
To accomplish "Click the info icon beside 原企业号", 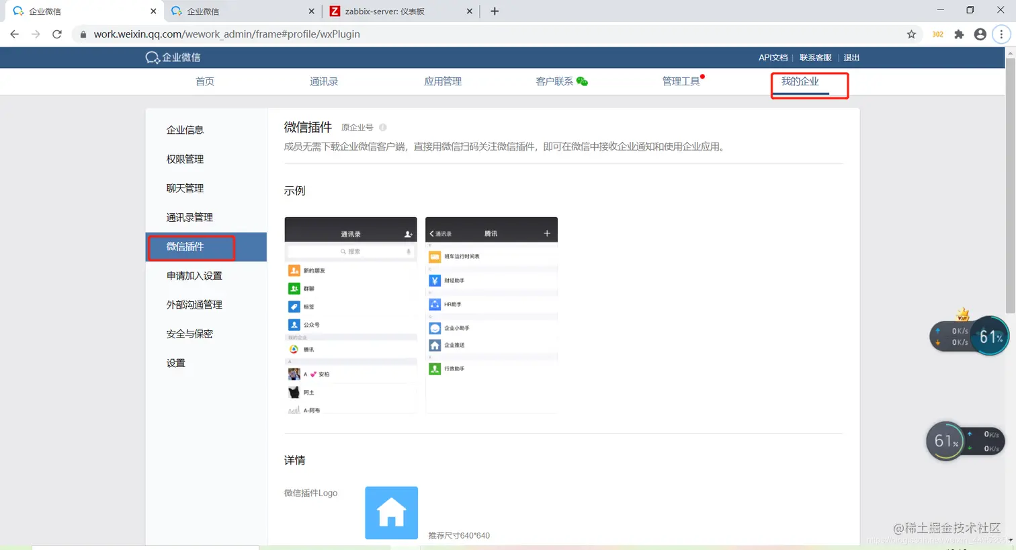I will click(x=382, y=126).
